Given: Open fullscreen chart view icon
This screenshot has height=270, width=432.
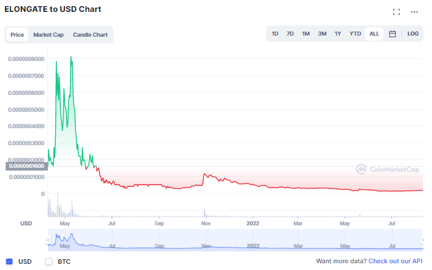Looking at the screenshot, I should [396, 12].
